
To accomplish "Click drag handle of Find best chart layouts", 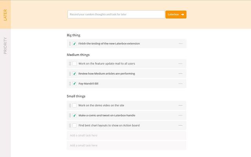I will (x=70, y=126).
